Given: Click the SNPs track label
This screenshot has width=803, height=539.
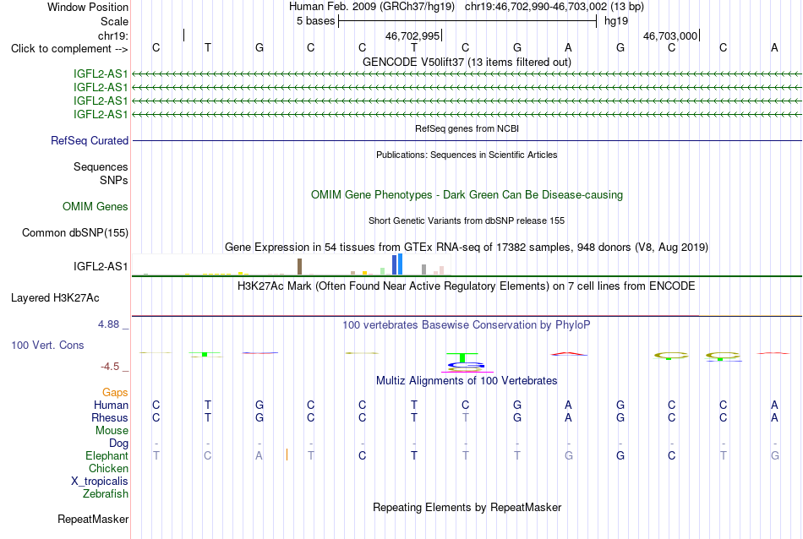Looking at the screenshot, I should 114,180.
